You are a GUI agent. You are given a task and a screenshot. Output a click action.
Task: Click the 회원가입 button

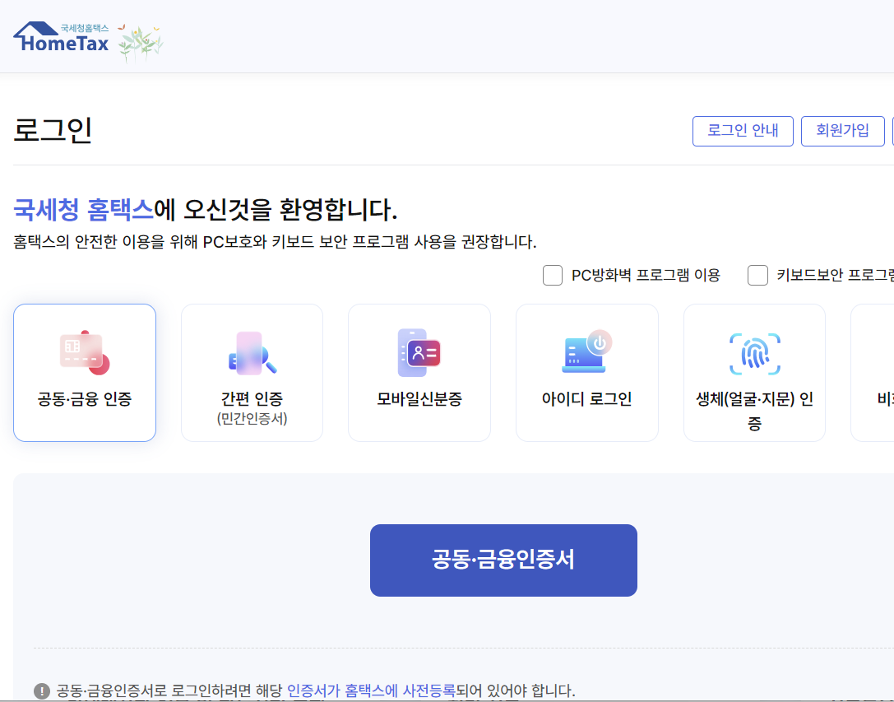point(842,131)
